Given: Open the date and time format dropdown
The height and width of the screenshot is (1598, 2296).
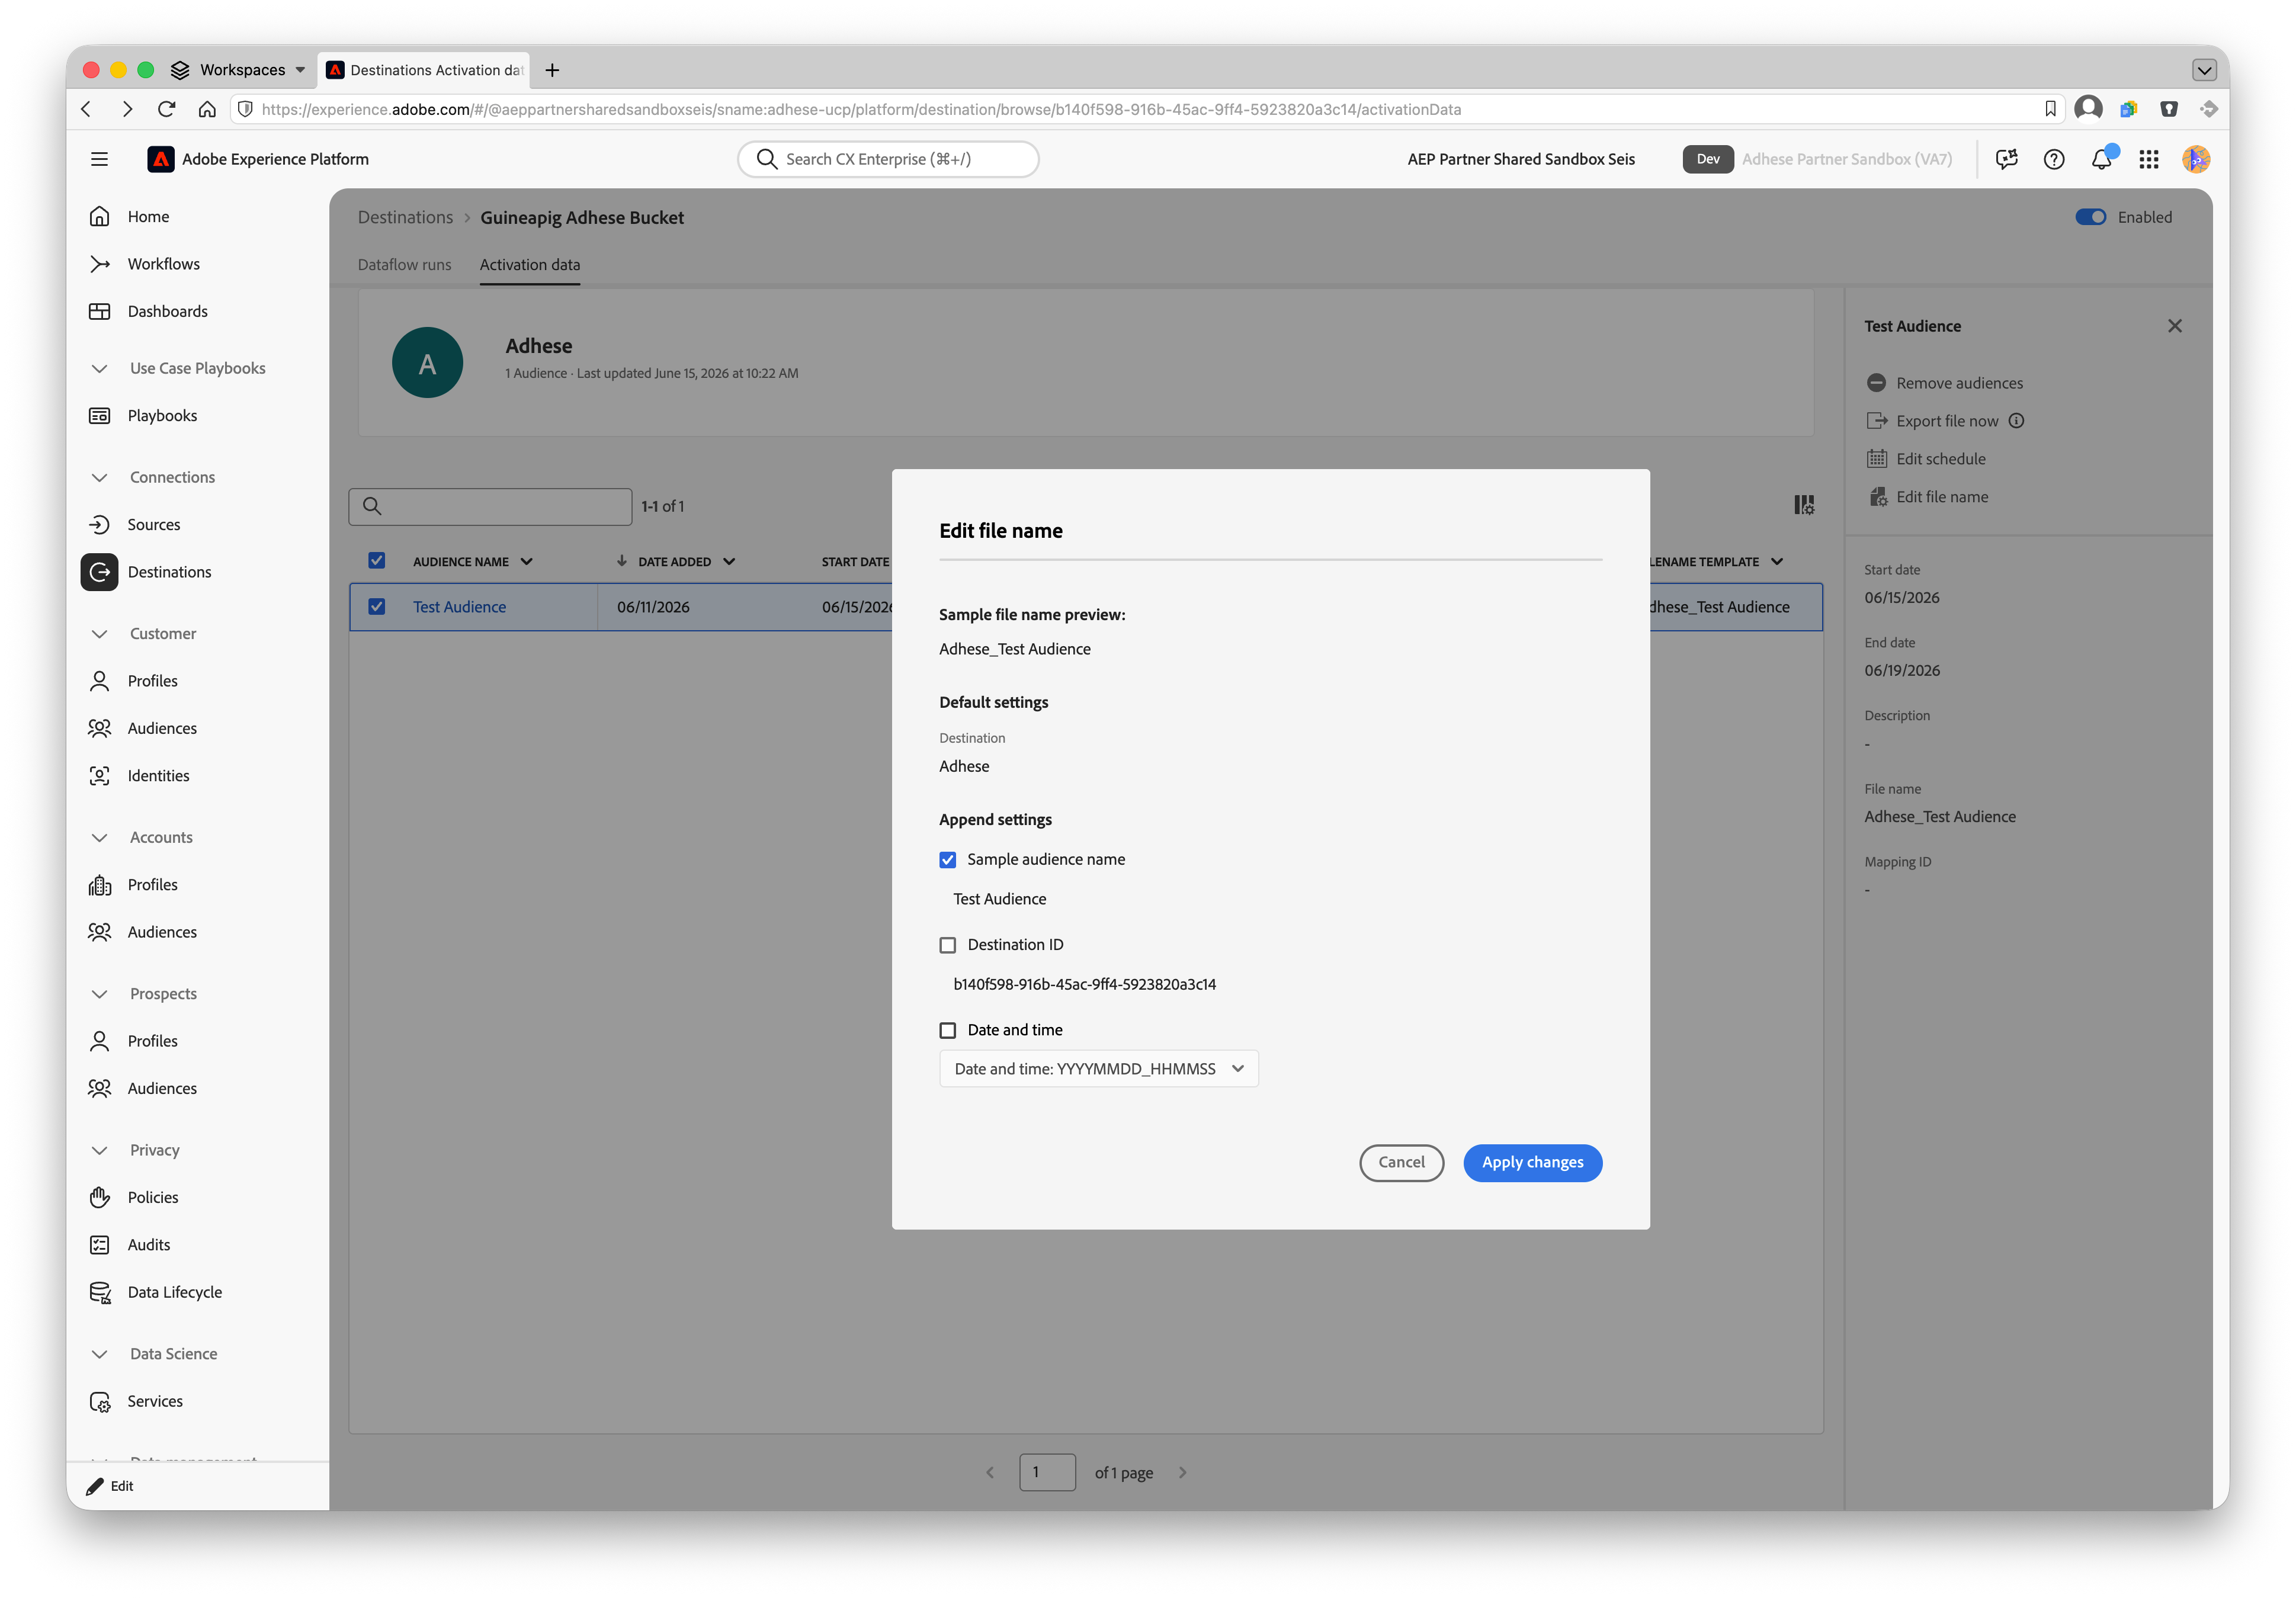Looking at the screenshot, I should point(1098,1068).
